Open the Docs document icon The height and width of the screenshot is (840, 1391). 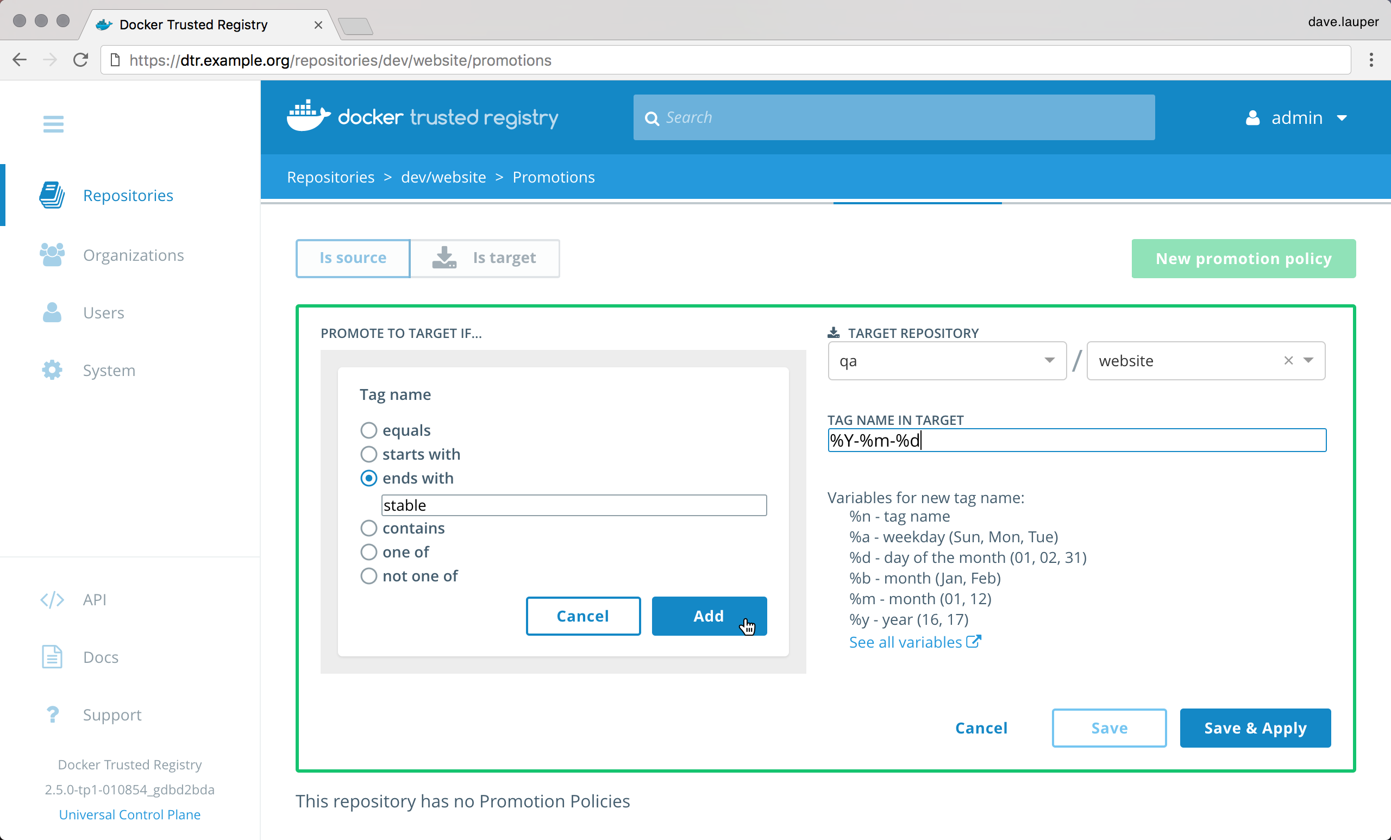(x=52, y=657)
